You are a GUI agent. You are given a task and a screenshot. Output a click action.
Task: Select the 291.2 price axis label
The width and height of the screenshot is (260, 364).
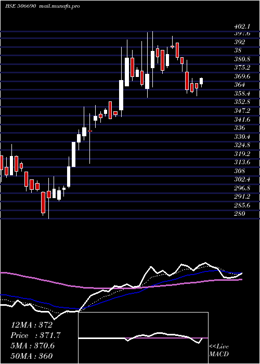tap(242, 197)
